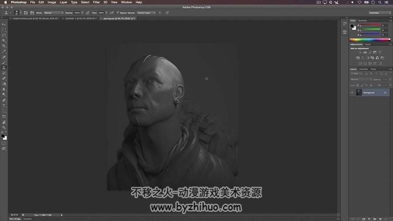
Task: Open the Mini Bridge panel tab
Action: point(15,219)
